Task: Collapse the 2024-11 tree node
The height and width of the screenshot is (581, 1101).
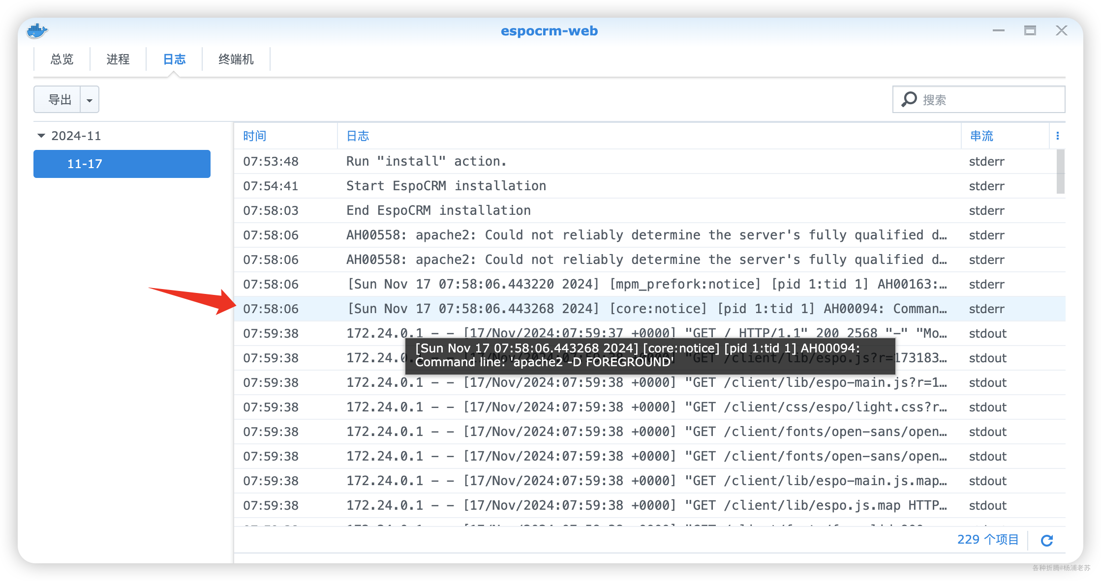Action: tap(41, 136)
